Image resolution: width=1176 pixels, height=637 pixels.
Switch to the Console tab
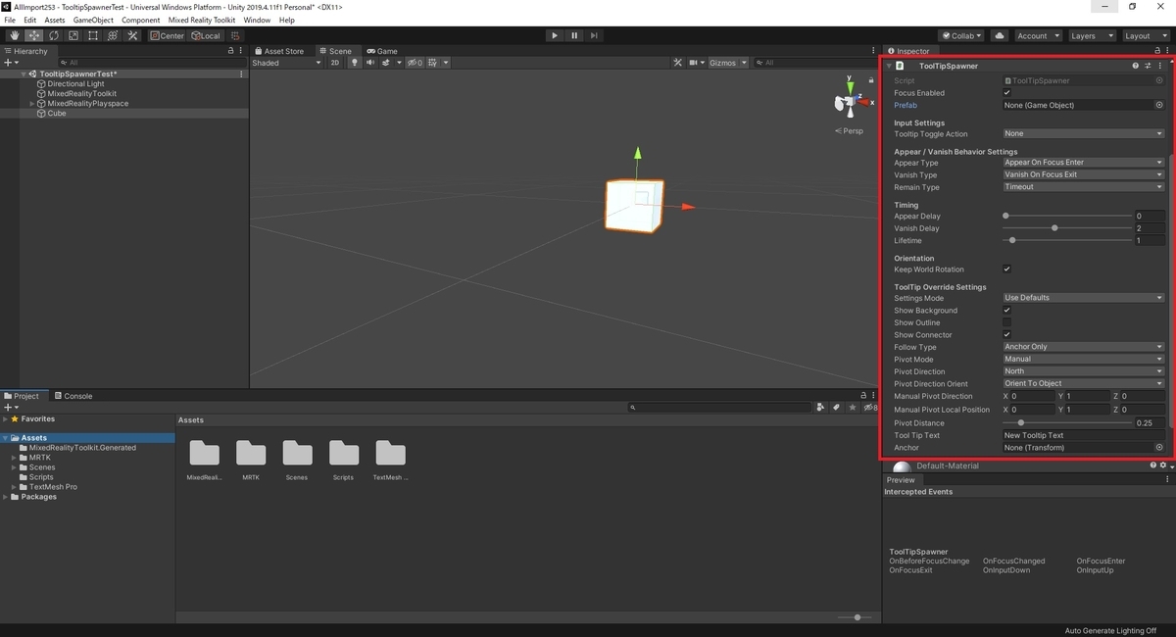[x=73, y=396]
